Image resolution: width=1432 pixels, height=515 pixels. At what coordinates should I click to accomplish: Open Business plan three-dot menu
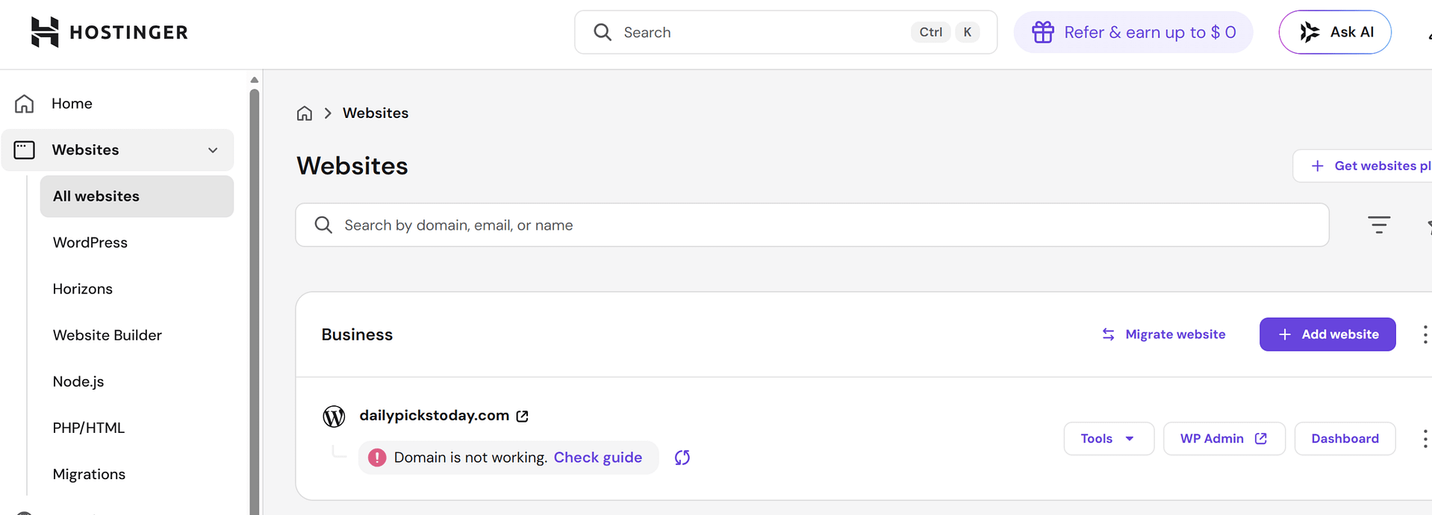pyautogui.click(x=1425, y=334)
